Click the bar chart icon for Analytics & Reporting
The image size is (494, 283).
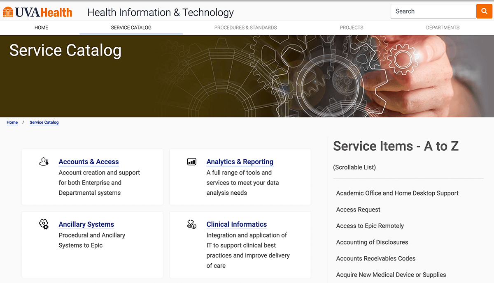(x=191, y=161)
